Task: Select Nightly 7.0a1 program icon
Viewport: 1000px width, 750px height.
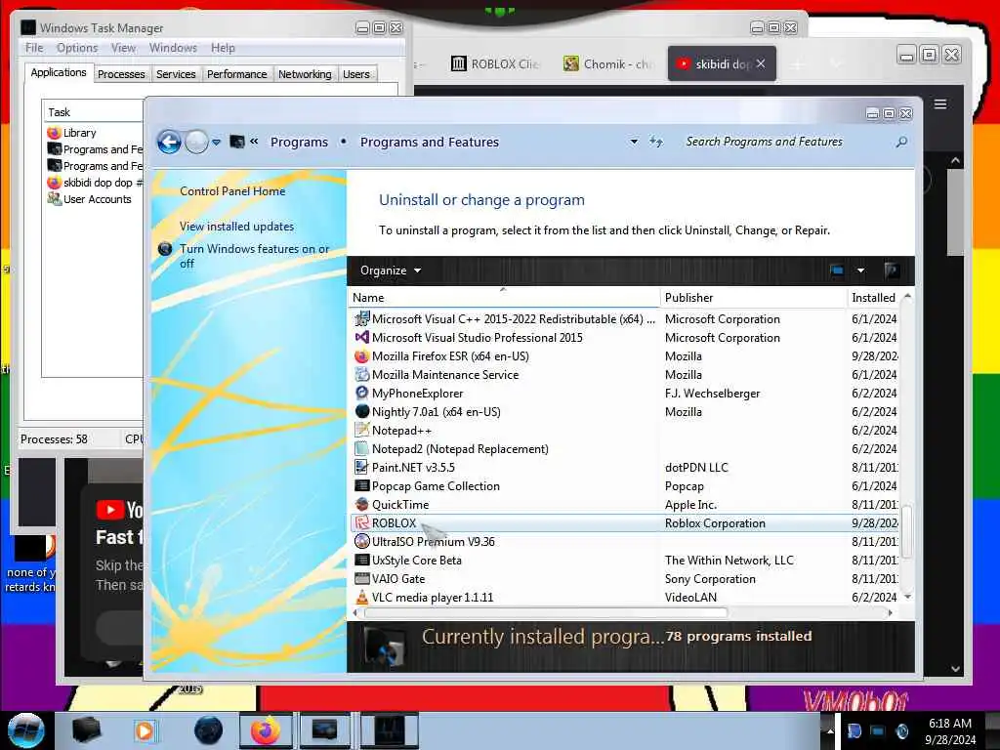Action: coord(361,411)
